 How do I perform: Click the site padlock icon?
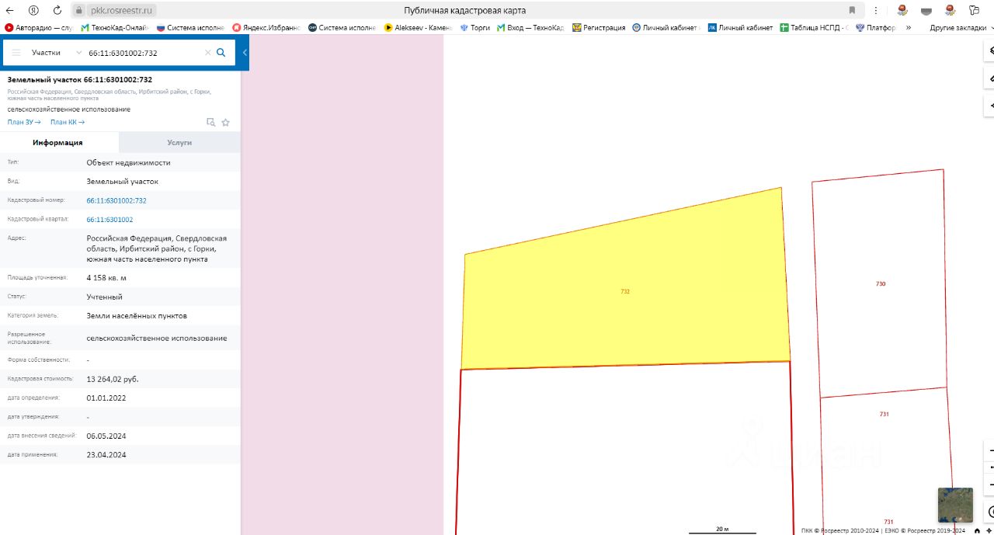[x=79, y=10]
